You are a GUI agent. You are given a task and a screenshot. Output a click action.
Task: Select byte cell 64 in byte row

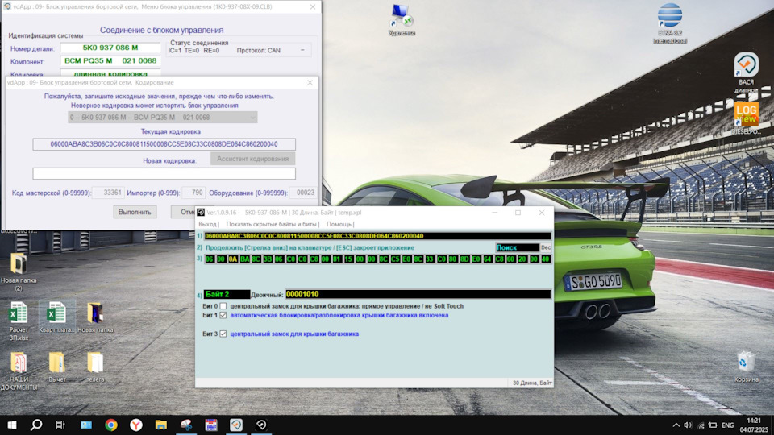[x=488, y=259]
